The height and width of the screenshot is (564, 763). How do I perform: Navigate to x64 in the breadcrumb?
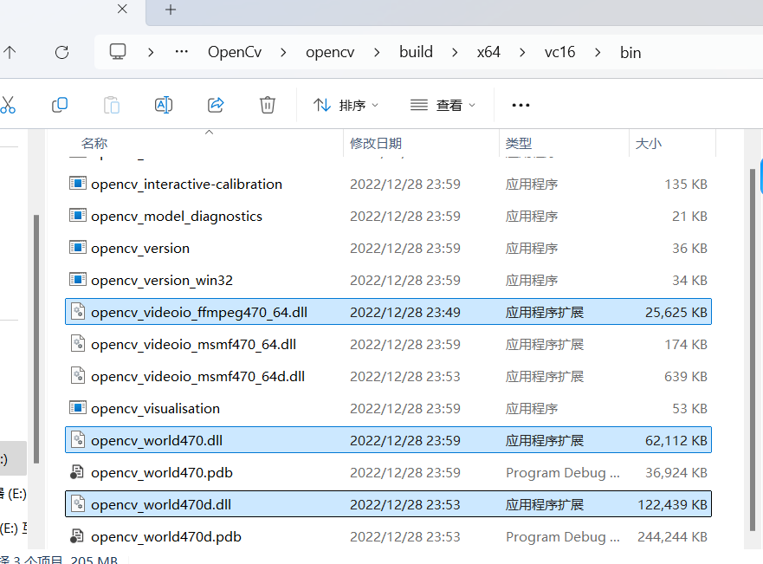pyautogui.click(x=488, y=52)
